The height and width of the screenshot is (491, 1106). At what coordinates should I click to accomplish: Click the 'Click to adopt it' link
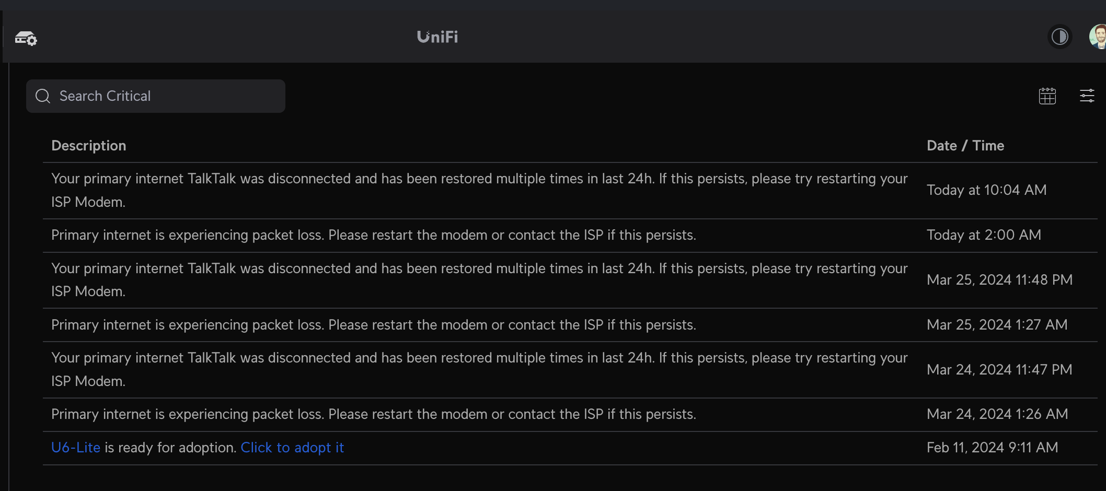point(292,448)
